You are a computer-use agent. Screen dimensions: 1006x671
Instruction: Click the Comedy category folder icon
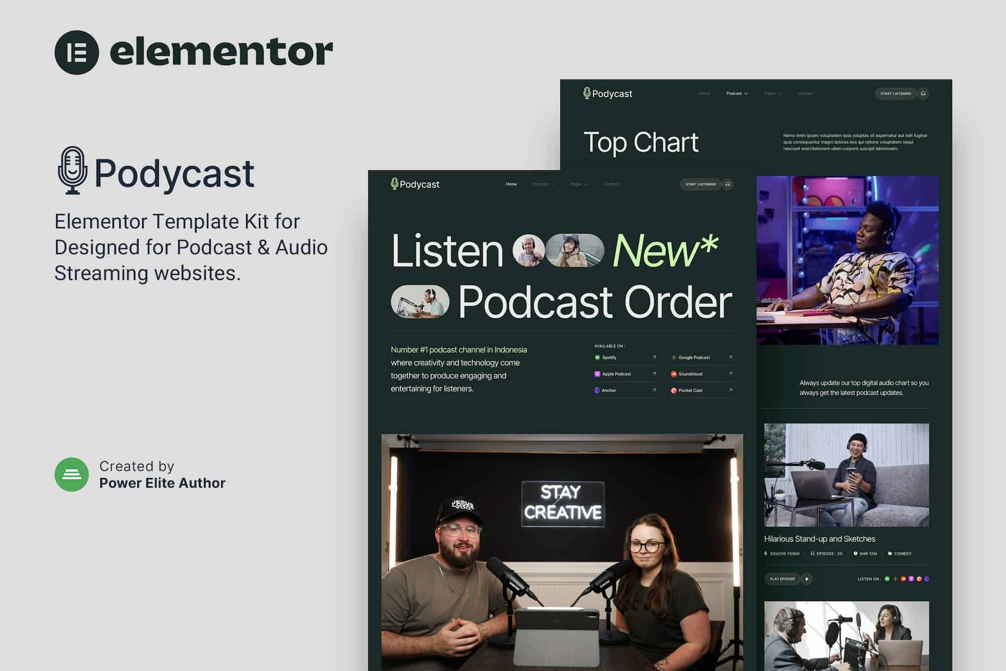(890, 553)
